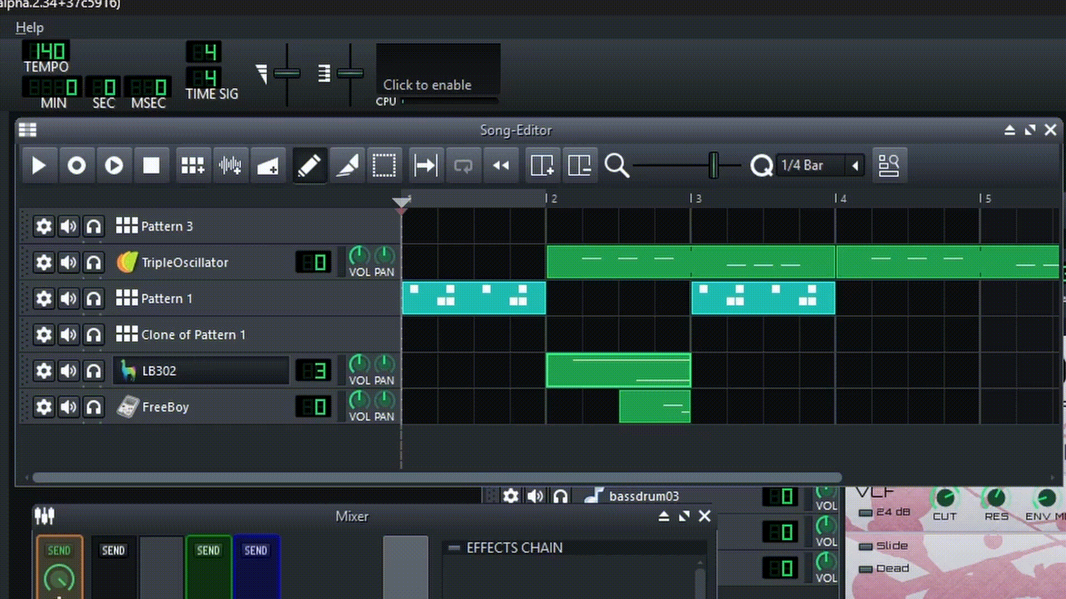1066x599 pixels.
Task: Add a sample track
Action: tap(230, 165)
